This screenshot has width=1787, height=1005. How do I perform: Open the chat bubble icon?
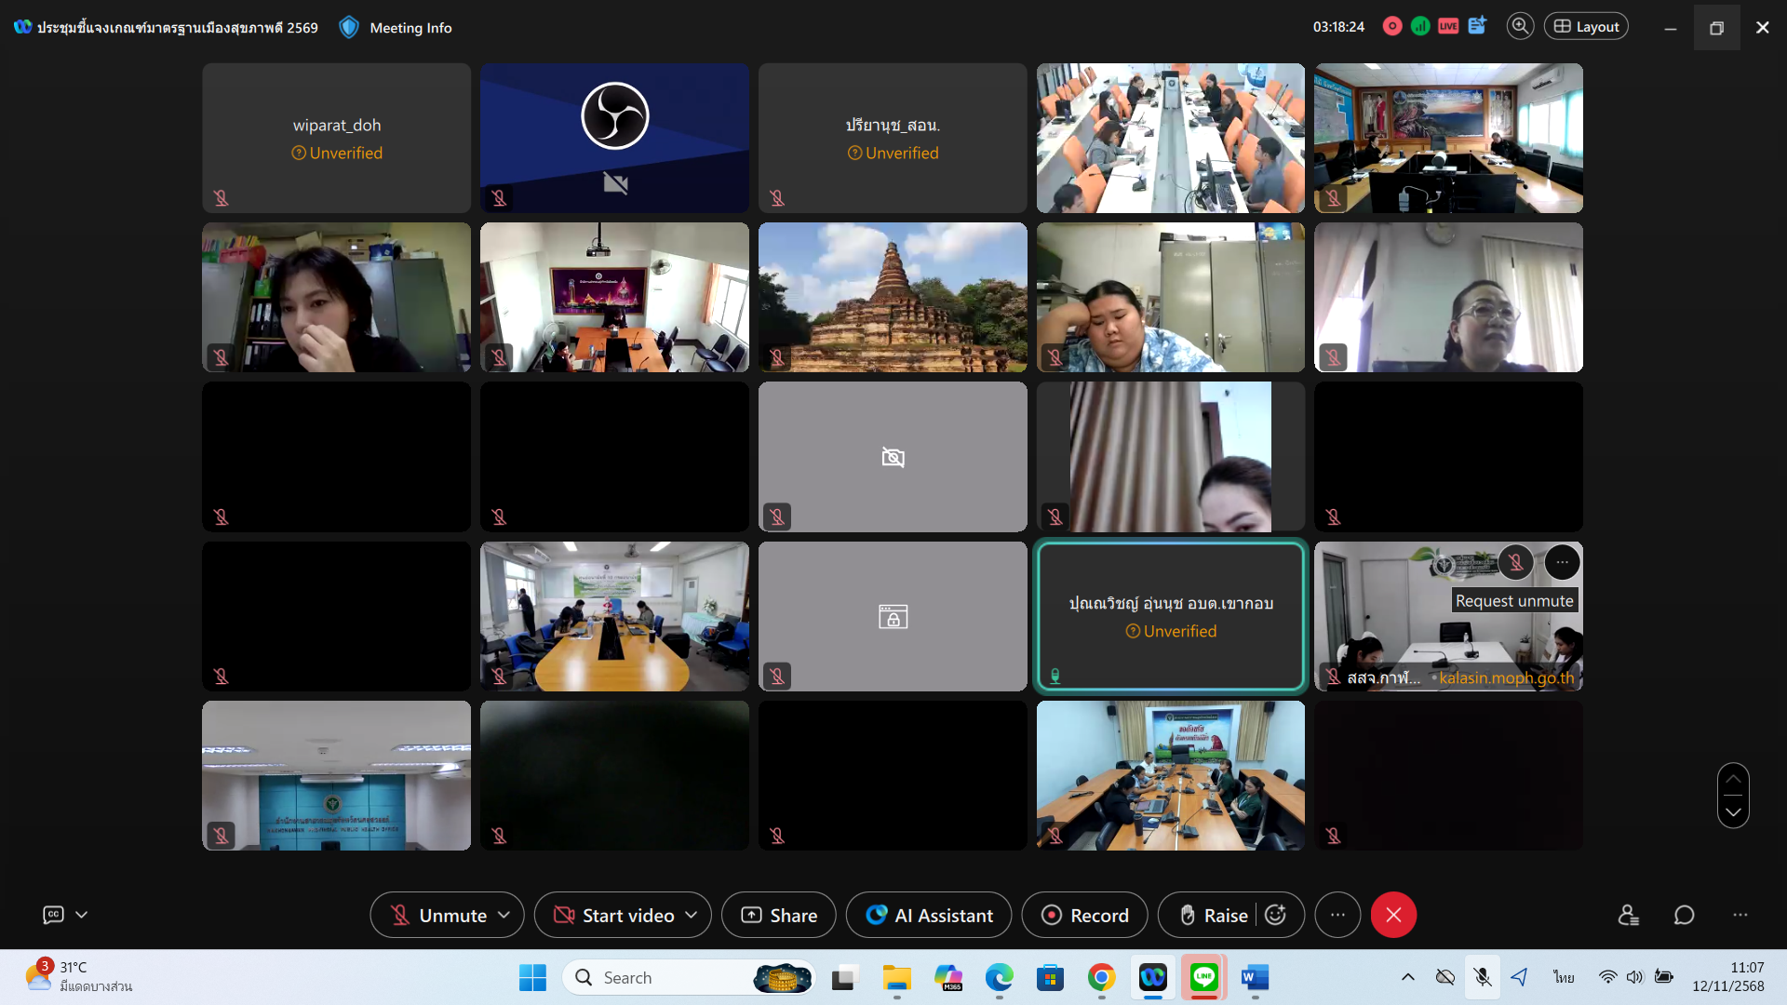(x=1684, y=916)
